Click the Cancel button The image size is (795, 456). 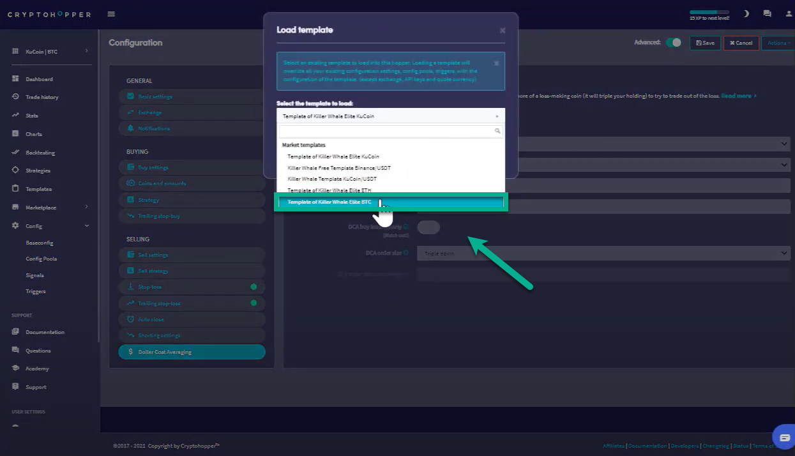point(741,43)
